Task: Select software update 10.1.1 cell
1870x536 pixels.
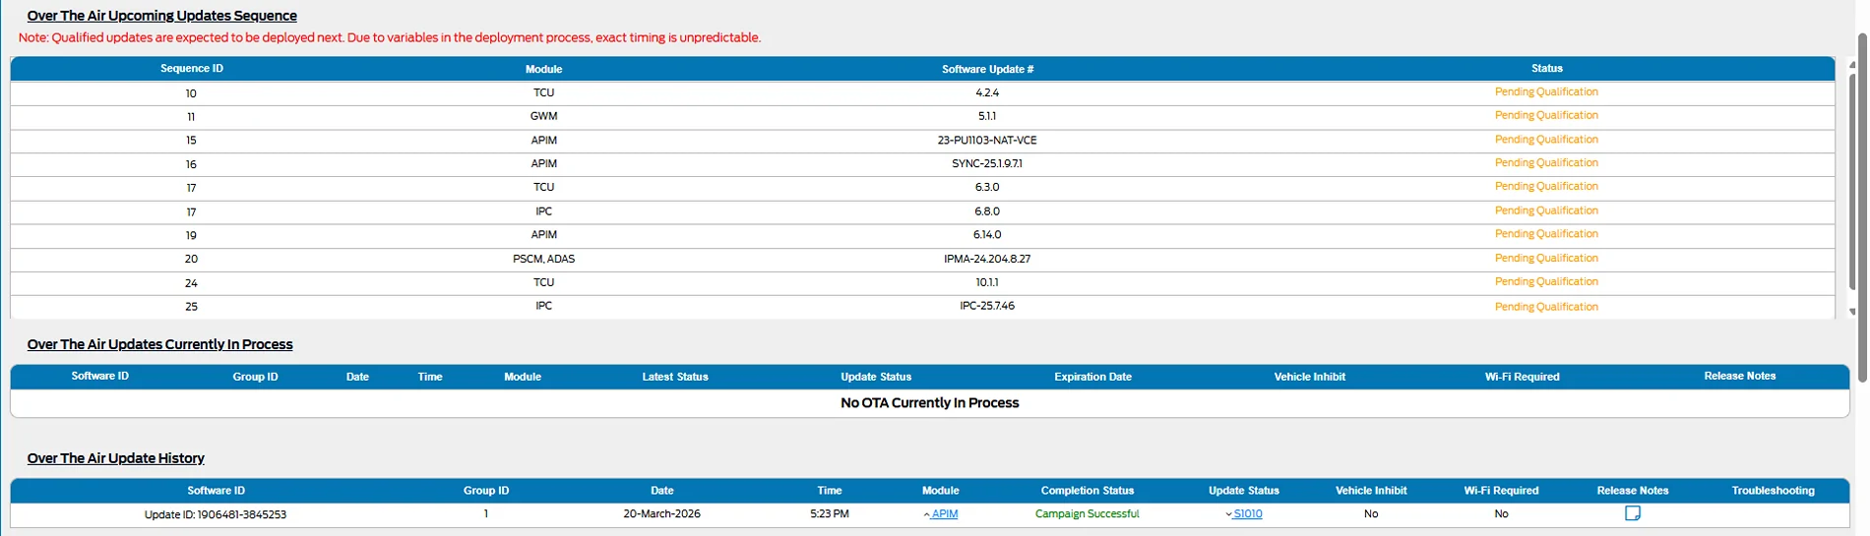Action: [987, 282]
